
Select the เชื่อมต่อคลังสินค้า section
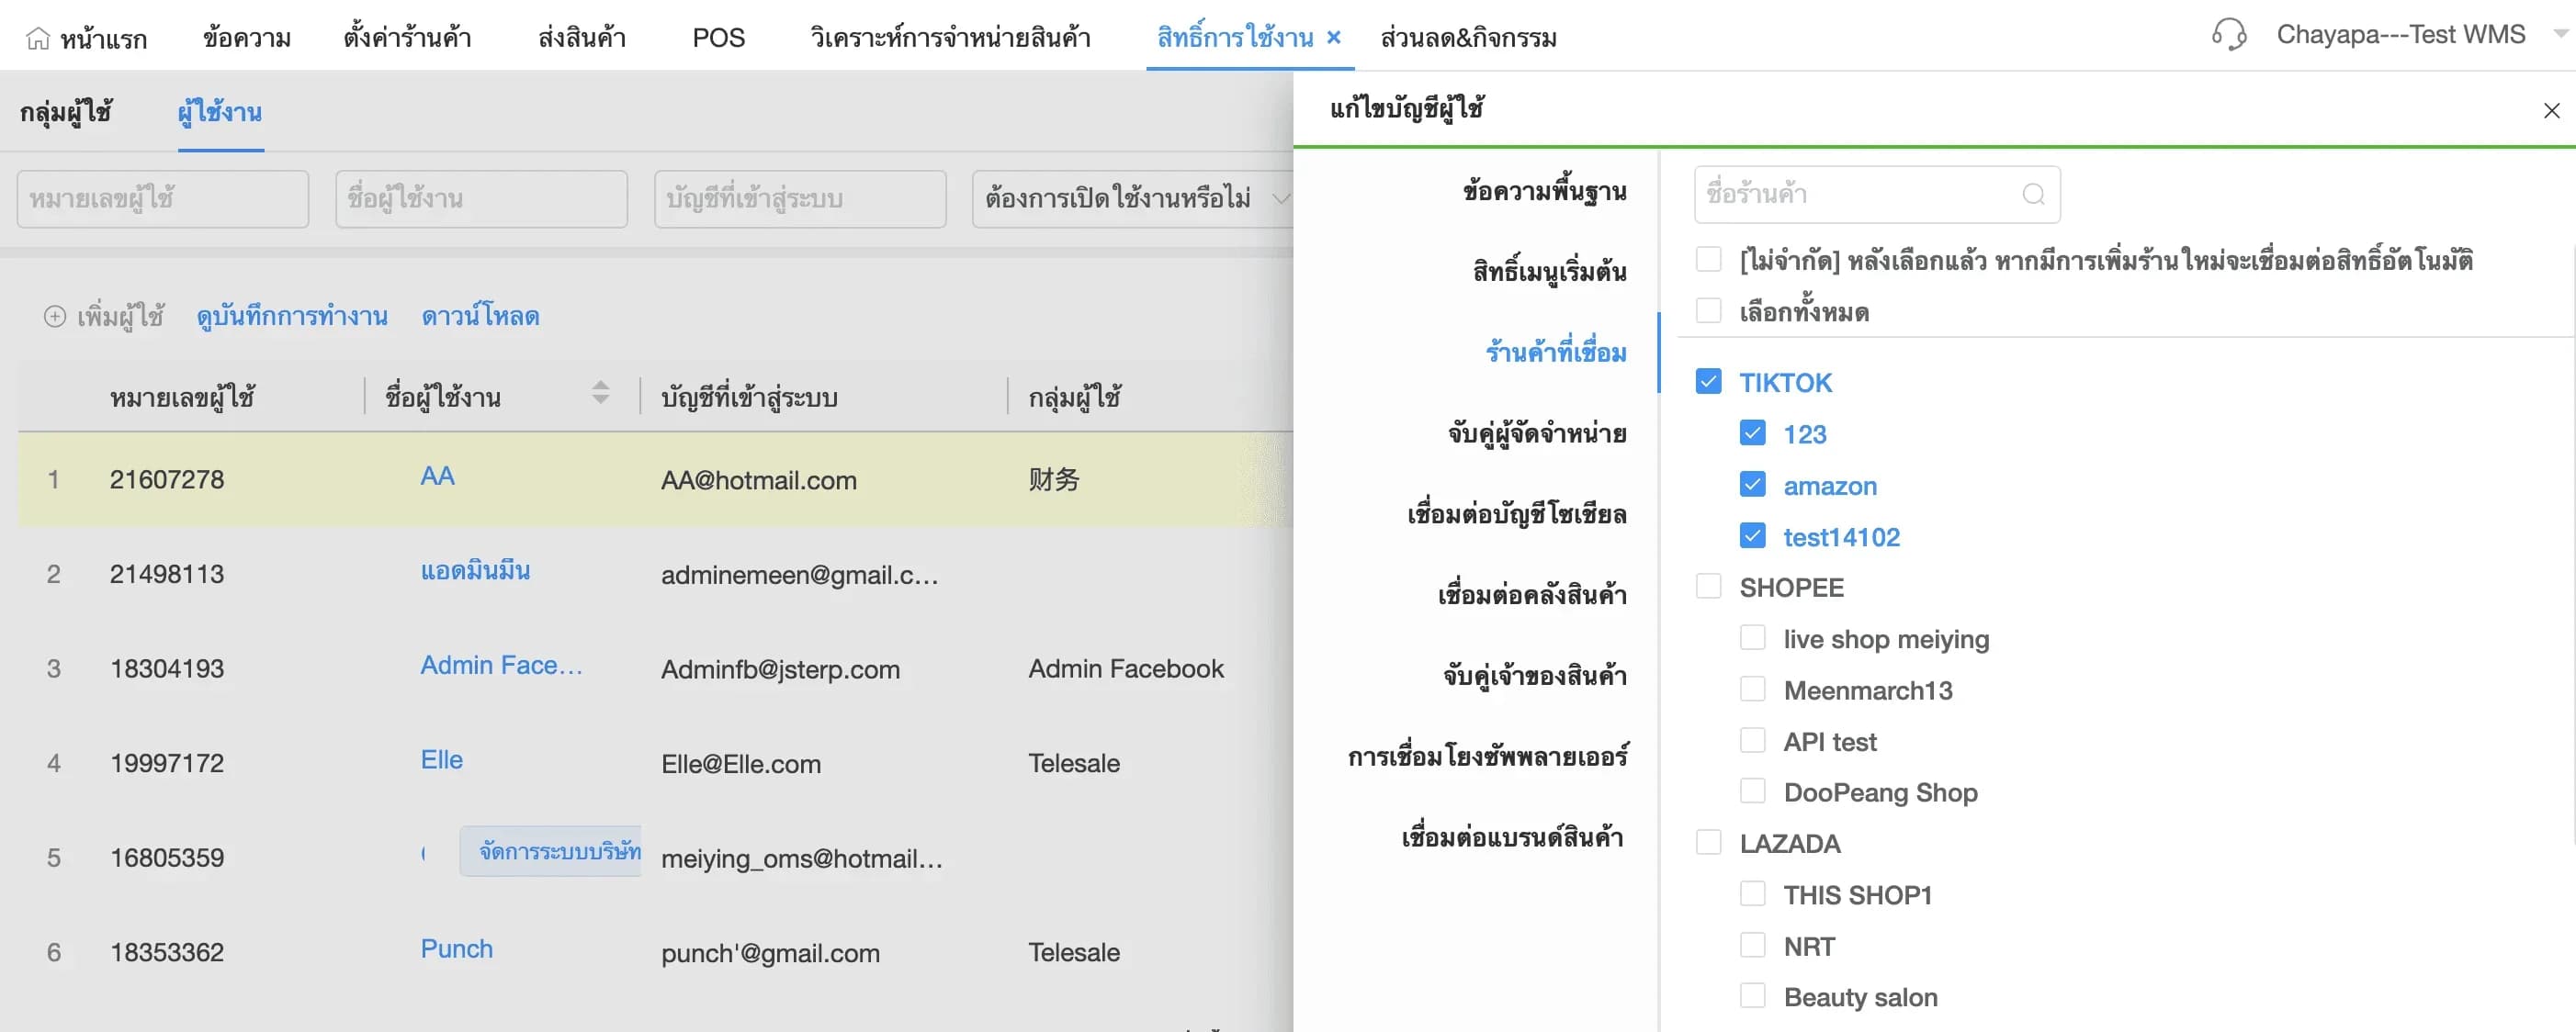click(x=1532, y=594)
